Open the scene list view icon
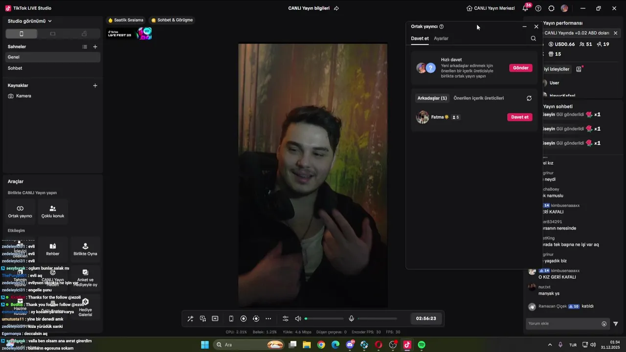Viewport: 626px width, 352px height. click(x=85, y=47)
